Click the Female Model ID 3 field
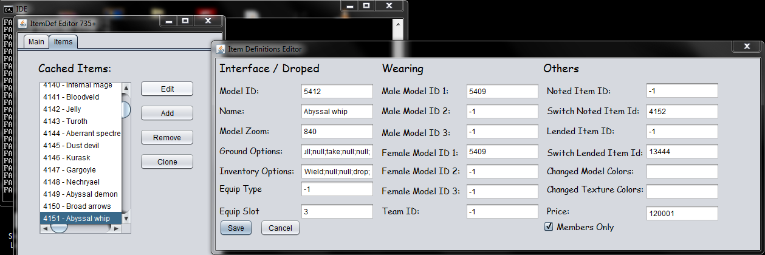765x255 pixels. (x=503, y=191)
